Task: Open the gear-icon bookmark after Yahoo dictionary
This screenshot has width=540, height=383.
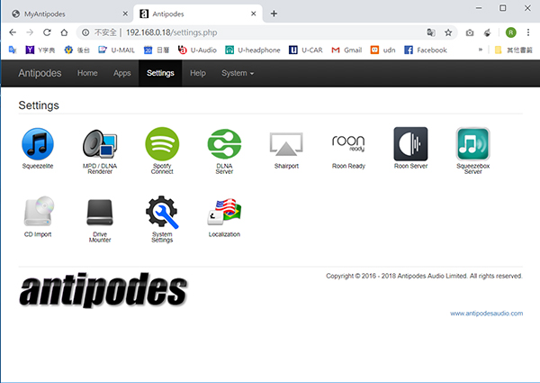Action: 76,50
